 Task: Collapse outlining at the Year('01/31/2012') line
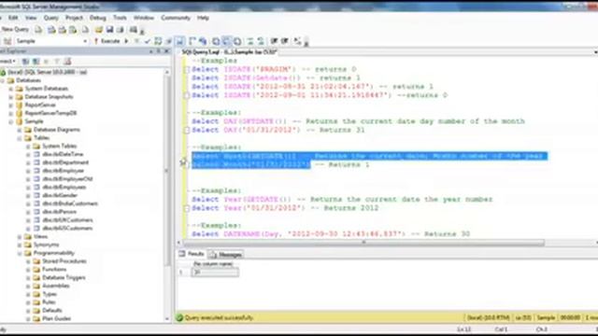click(187, 208)
